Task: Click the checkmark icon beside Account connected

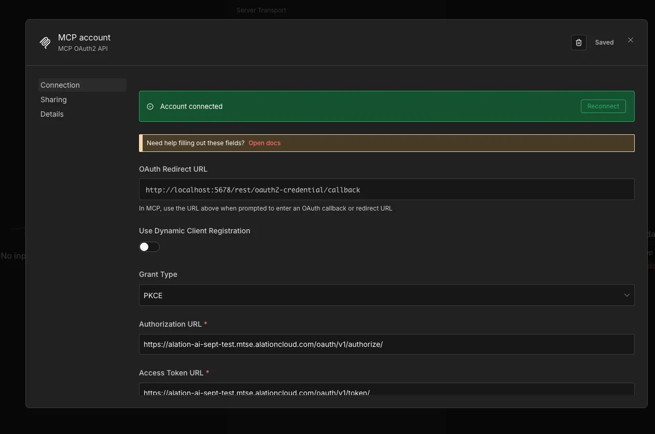Action: (150, 106)
